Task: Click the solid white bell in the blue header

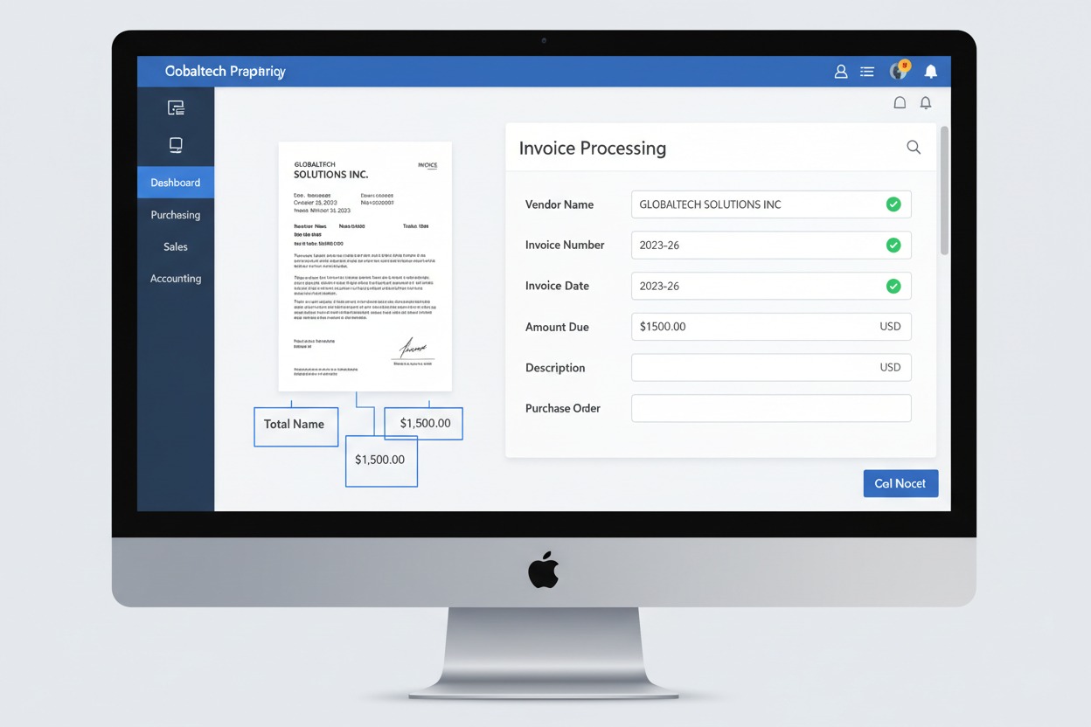Action: click(931, 72)
